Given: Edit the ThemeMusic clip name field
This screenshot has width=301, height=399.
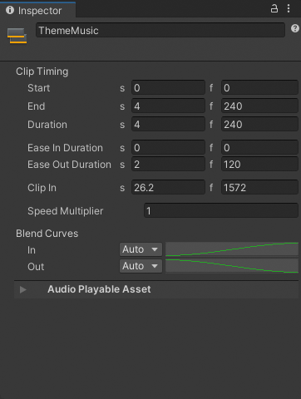Looking at the screenshot, I should pyautogui.click(x=160, y=30).
